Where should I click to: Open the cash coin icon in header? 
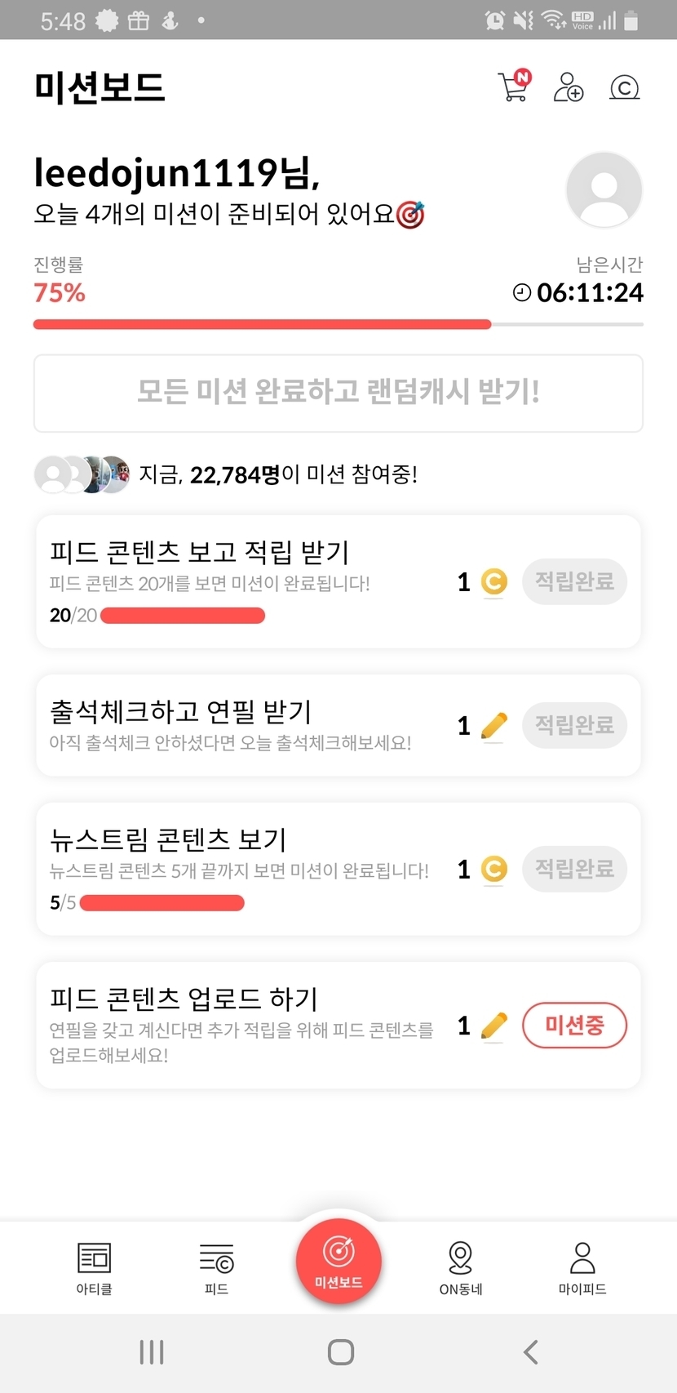click(x=625, y=87)
